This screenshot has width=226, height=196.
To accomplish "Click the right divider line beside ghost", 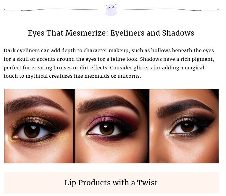I will tap(172, 10).
